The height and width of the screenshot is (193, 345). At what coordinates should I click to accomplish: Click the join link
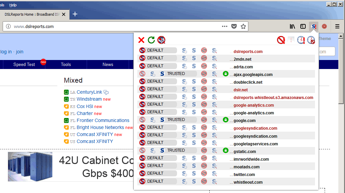[x=20, y=52]
